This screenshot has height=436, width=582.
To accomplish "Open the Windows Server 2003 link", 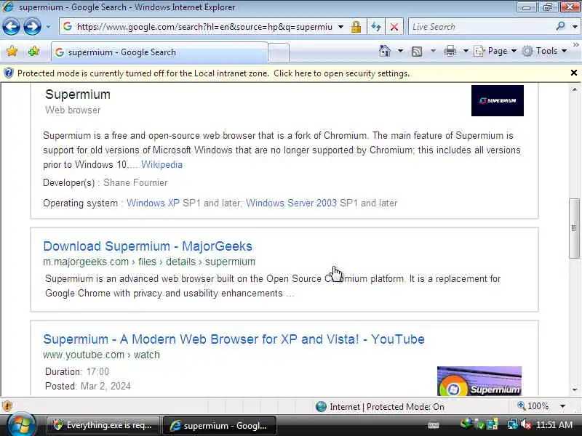I will tap(292, 203).
